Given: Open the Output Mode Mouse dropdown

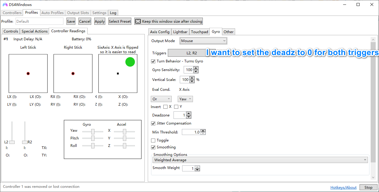Looking at the screenshot, I should pos(203,41).
